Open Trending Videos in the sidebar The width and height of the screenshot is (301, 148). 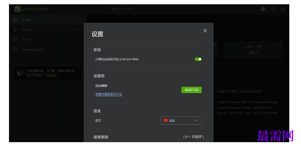pyautogui.click(x=48, y=49)
